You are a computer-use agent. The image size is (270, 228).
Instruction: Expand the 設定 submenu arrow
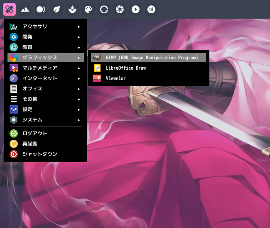(x=79, y=109)
